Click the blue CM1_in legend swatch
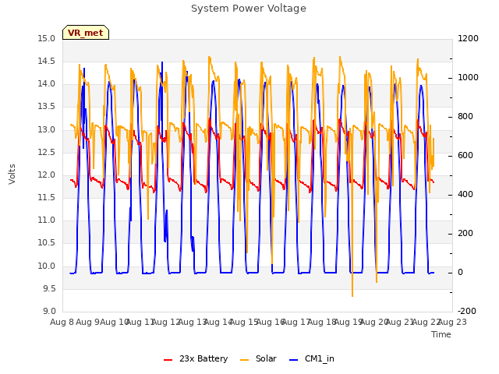The height and width of the screenshot is (374, 499). click(x=293, y=360)
